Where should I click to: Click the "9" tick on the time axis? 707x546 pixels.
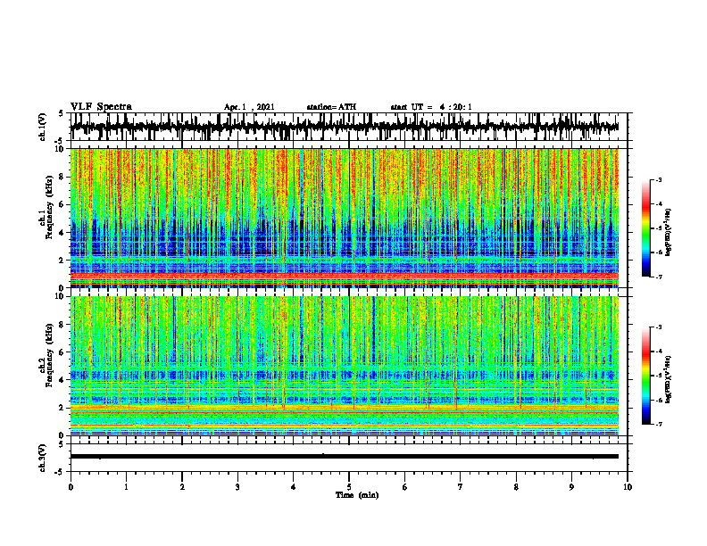(x=571, y=487)
